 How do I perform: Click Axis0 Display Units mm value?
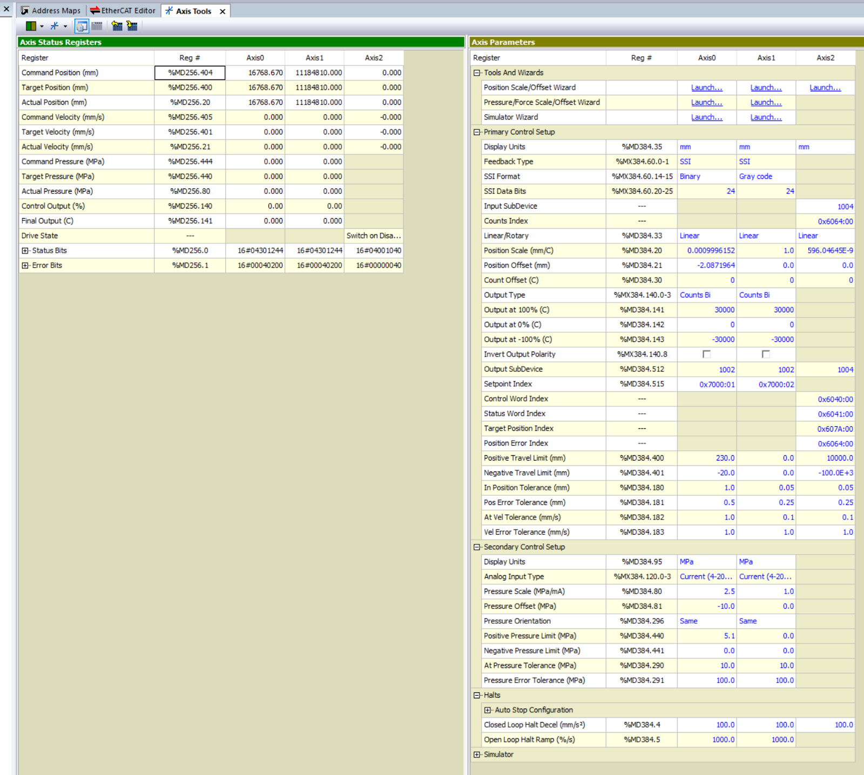[707, 147]
